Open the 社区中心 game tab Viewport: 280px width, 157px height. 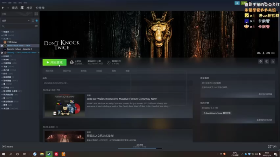(x=67, y=71)
